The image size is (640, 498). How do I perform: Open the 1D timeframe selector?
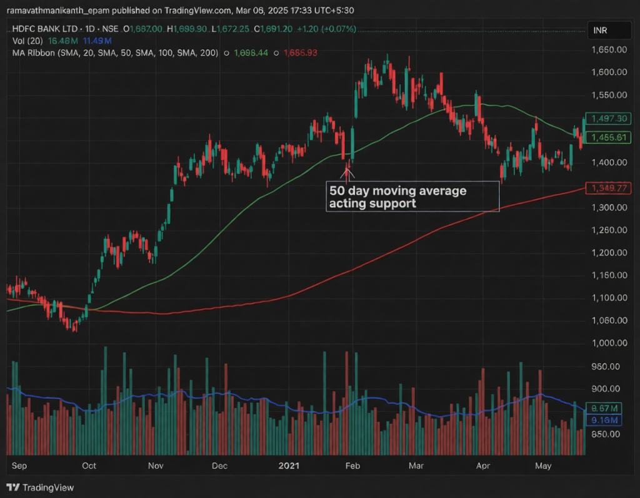pyautogui.click(x=91, y=29)
